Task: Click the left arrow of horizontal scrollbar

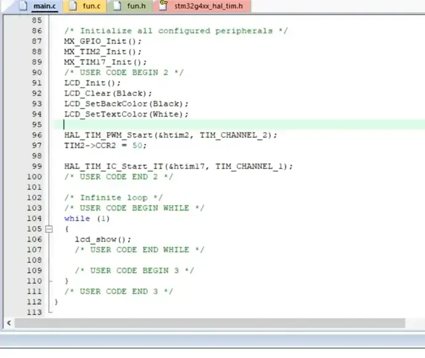Action: point(9,323)
